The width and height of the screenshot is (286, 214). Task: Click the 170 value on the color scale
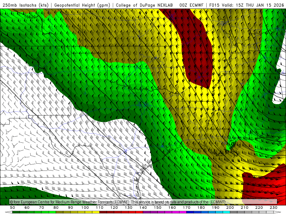click(187, 208)
